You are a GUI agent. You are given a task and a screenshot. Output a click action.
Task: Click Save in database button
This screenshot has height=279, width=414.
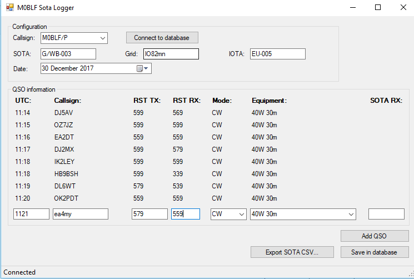(375, 252)
